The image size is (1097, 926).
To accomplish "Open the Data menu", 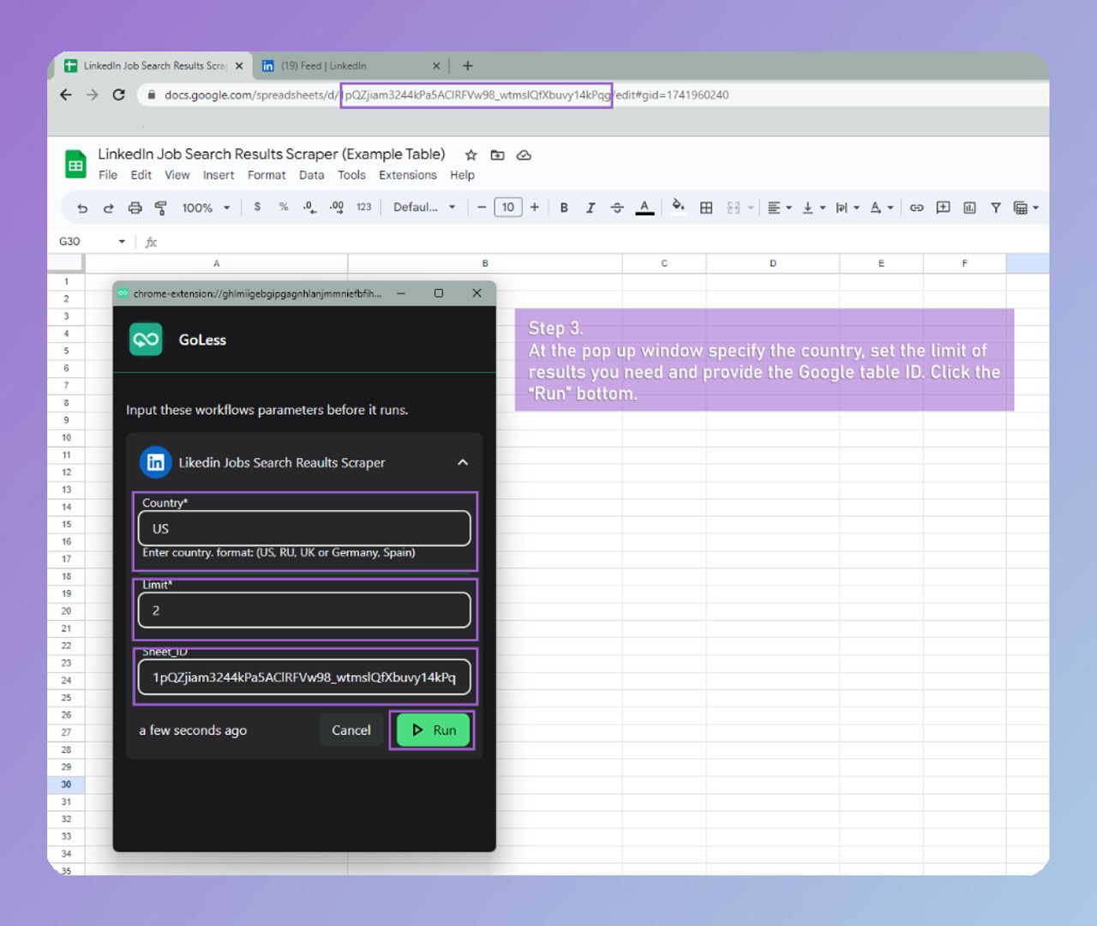I will tap(312, 175).
